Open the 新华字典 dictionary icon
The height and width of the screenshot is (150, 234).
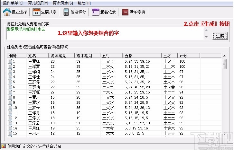coord(125,12)
